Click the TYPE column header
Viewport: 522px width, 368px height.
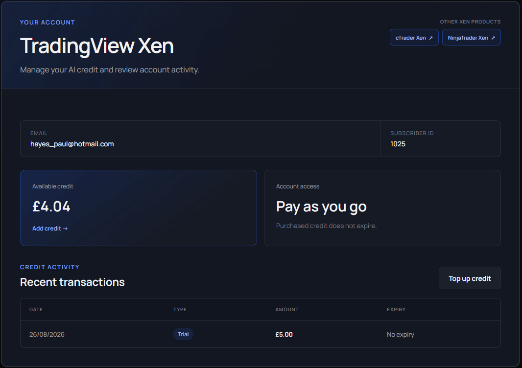(x=180, y=309)
